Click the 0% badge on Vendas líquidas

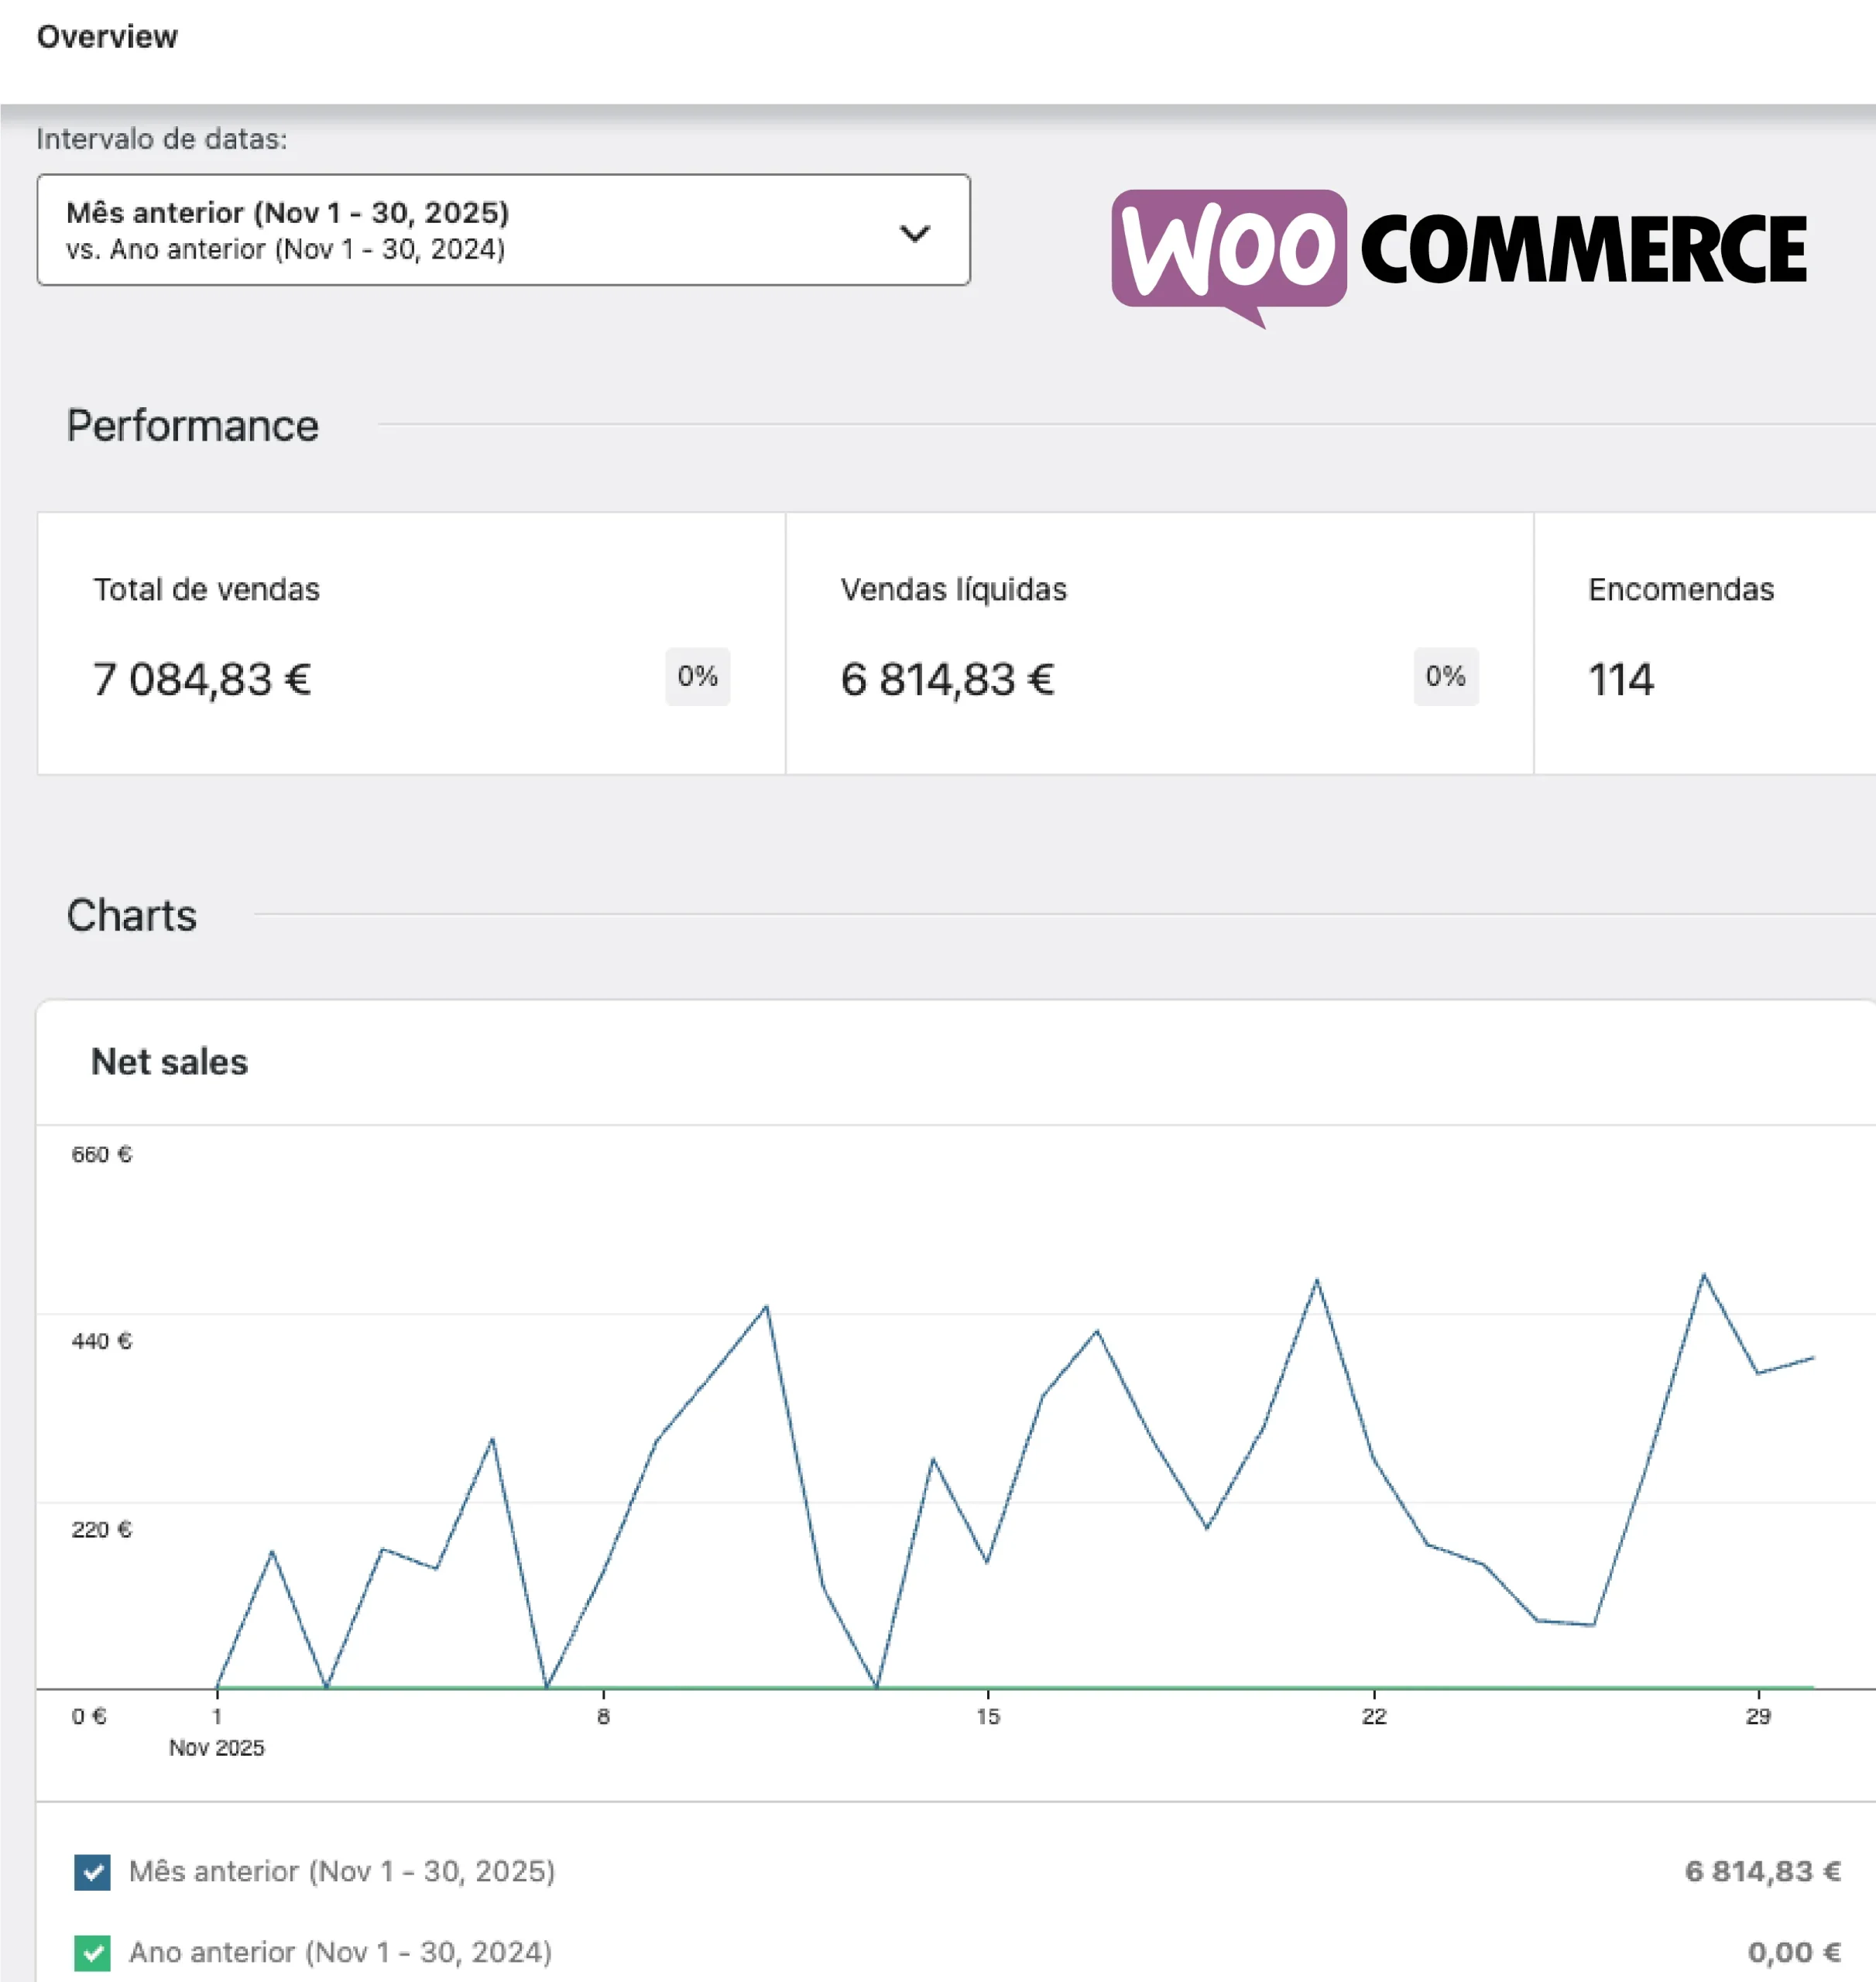1445,677
